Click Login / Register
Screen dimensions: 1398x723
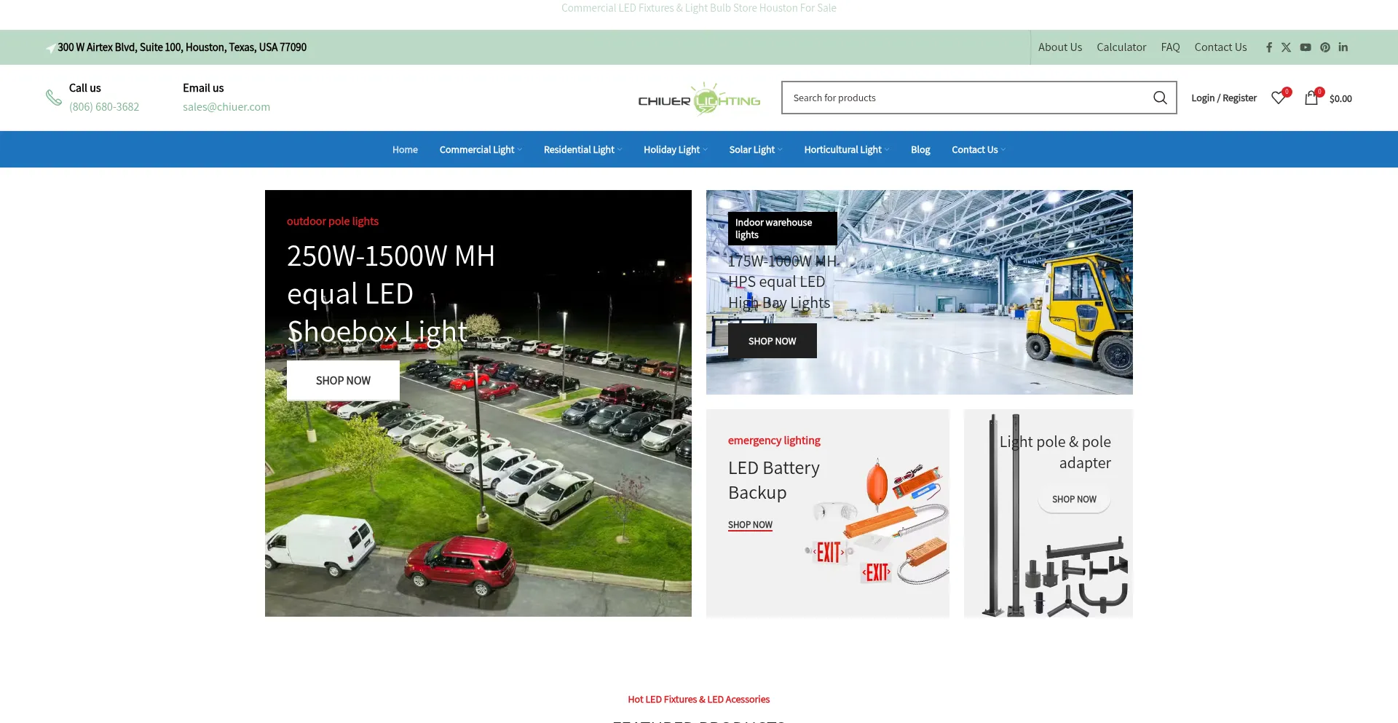(1224, 98)
